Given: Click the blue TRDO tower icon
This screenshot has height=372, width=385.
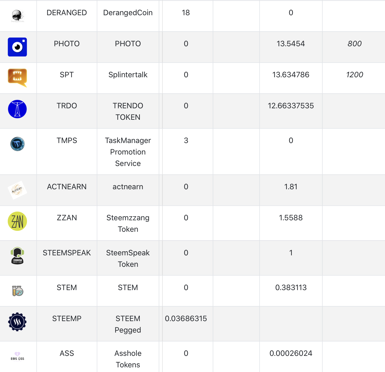Looking at the screenshot, I should tap(17, 109).
